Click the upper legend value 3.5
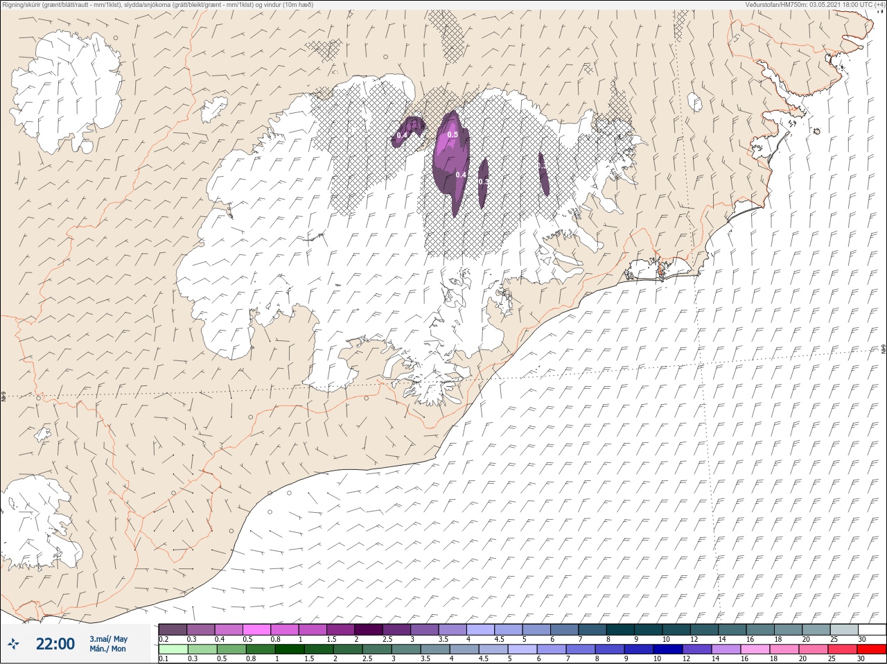Viewport: 887px width, 664px height. pyautogui.click(x=443, y=639)
